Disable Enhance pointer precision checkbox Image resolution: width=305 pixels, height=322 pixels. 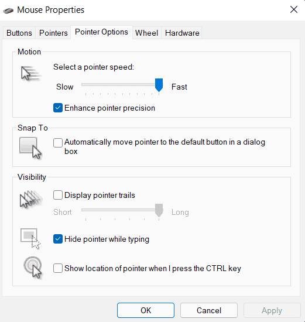click(58, 108)
